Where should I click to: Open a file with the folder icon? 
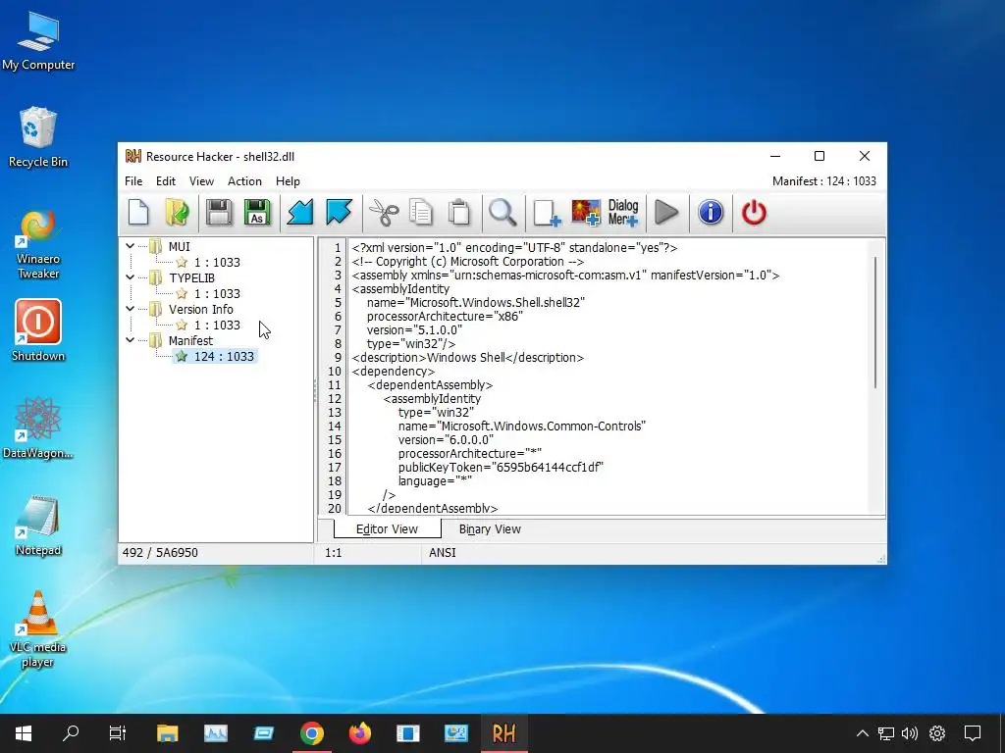(x=177, y=213)
